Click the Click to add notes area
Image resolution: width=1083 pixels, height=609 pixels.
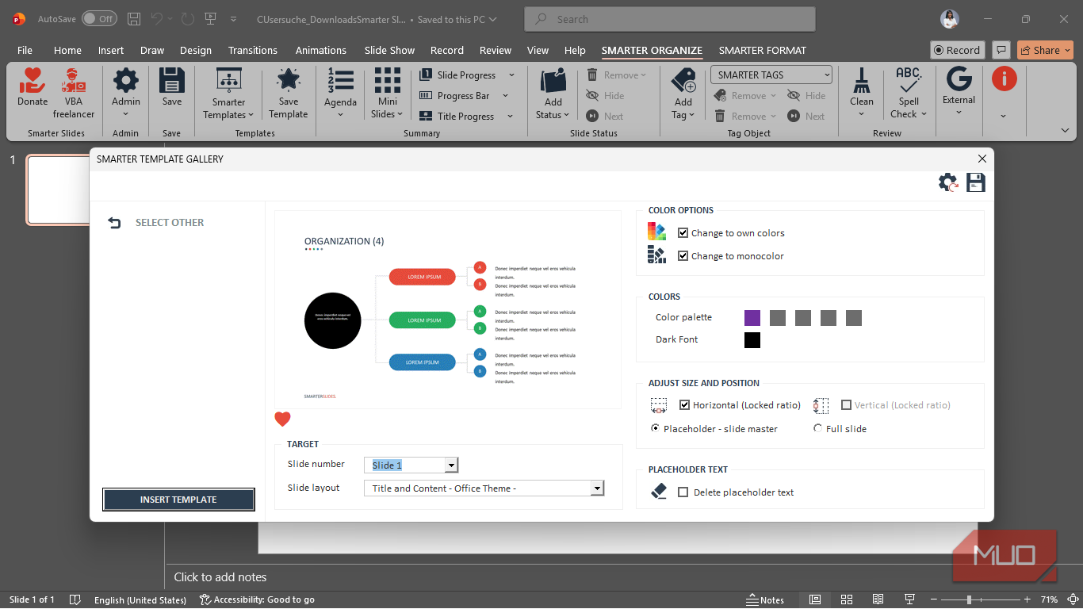coord(220,577)
